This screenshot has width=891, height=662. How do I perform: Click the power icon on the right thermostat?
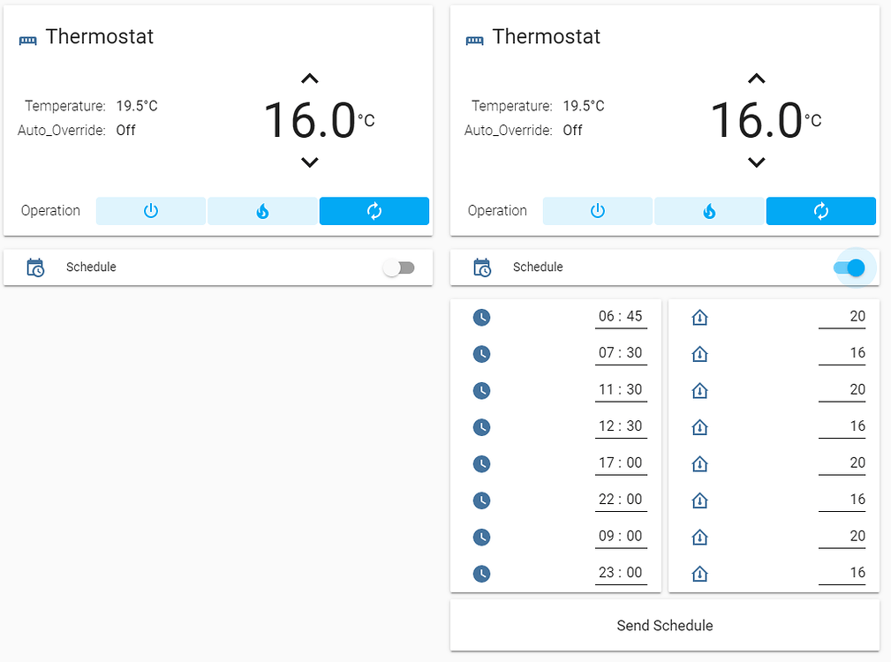(597, 211)
